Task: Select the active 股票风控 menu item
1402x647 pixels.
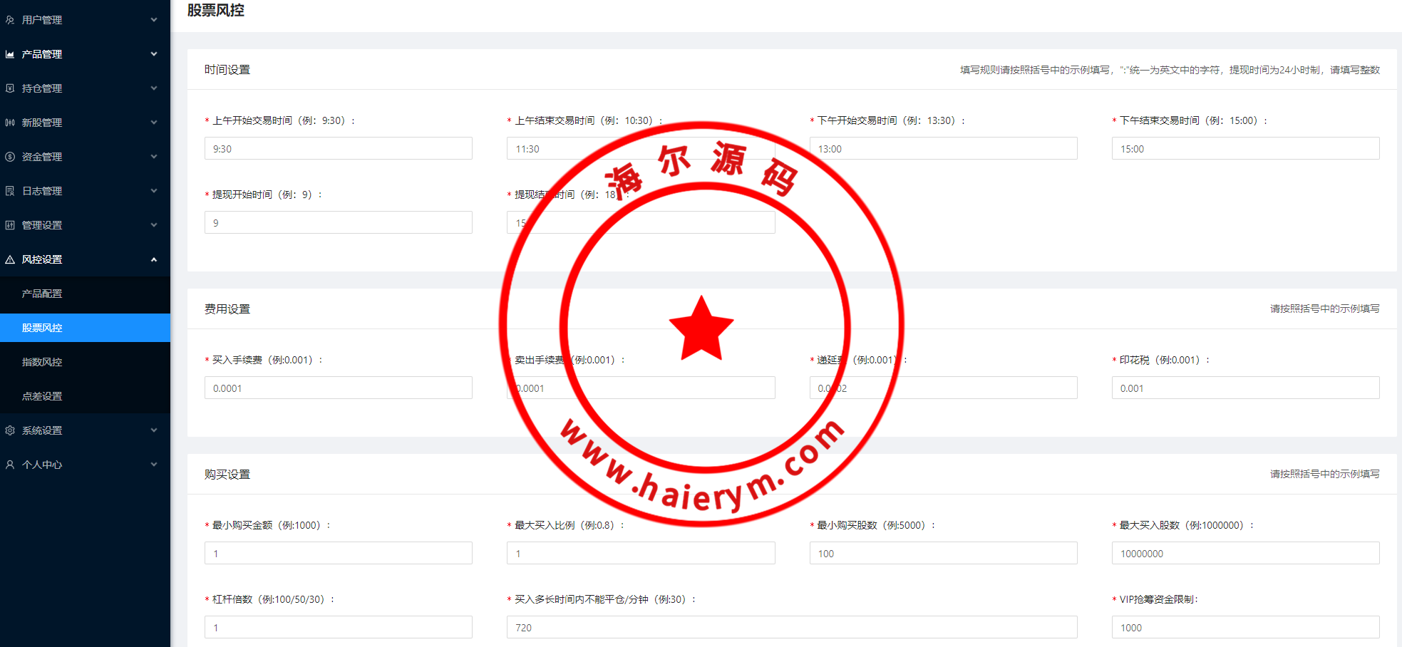Action: (x=42, y=328)
